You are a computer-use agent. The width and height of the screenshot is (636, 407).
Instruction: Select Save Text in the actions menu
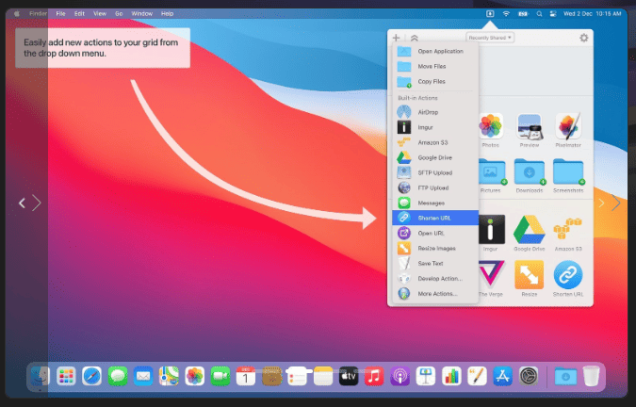pos(435,263)
